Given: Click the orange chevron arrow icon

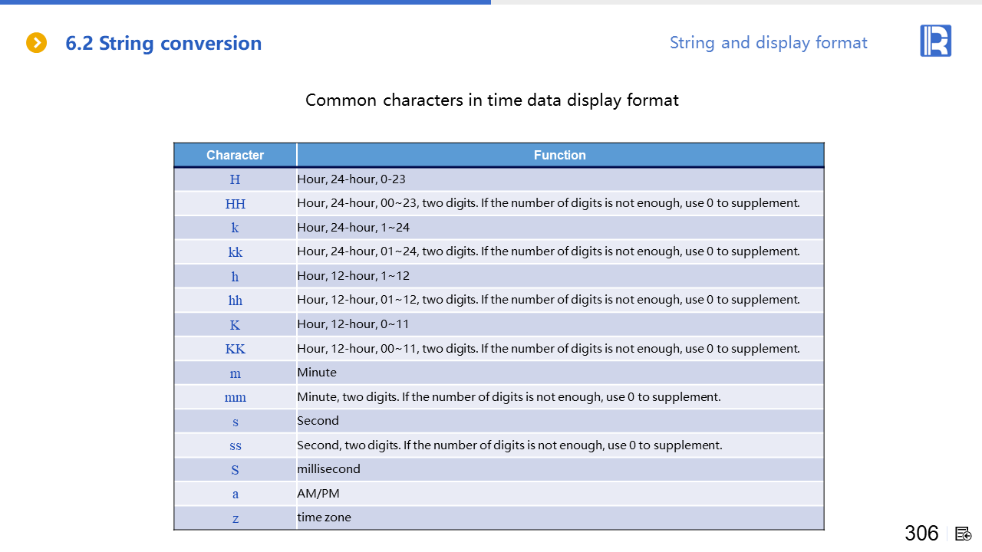Looking at the screenshot, I should [36, 43].
